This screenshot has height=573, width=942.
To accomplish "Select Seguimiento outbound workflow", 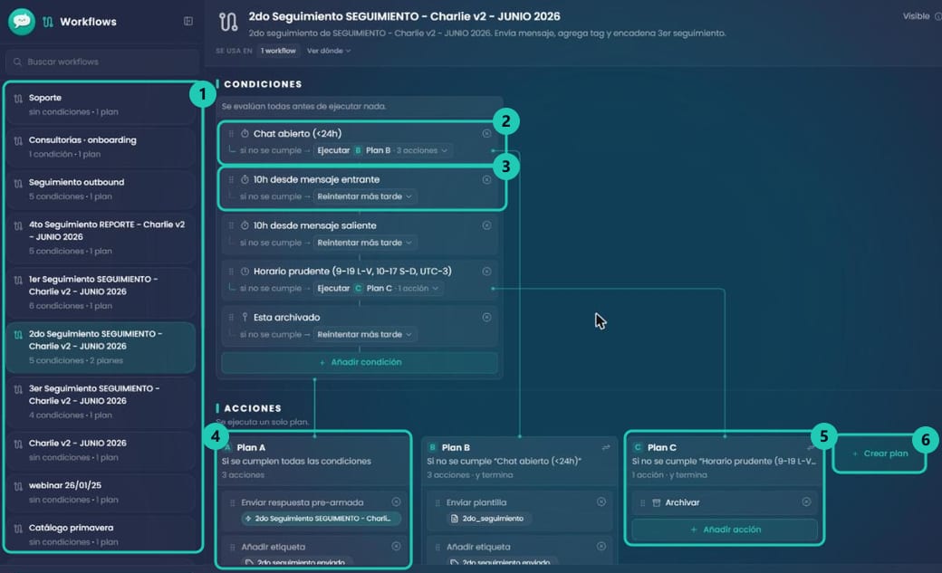I will coord(101,189).
